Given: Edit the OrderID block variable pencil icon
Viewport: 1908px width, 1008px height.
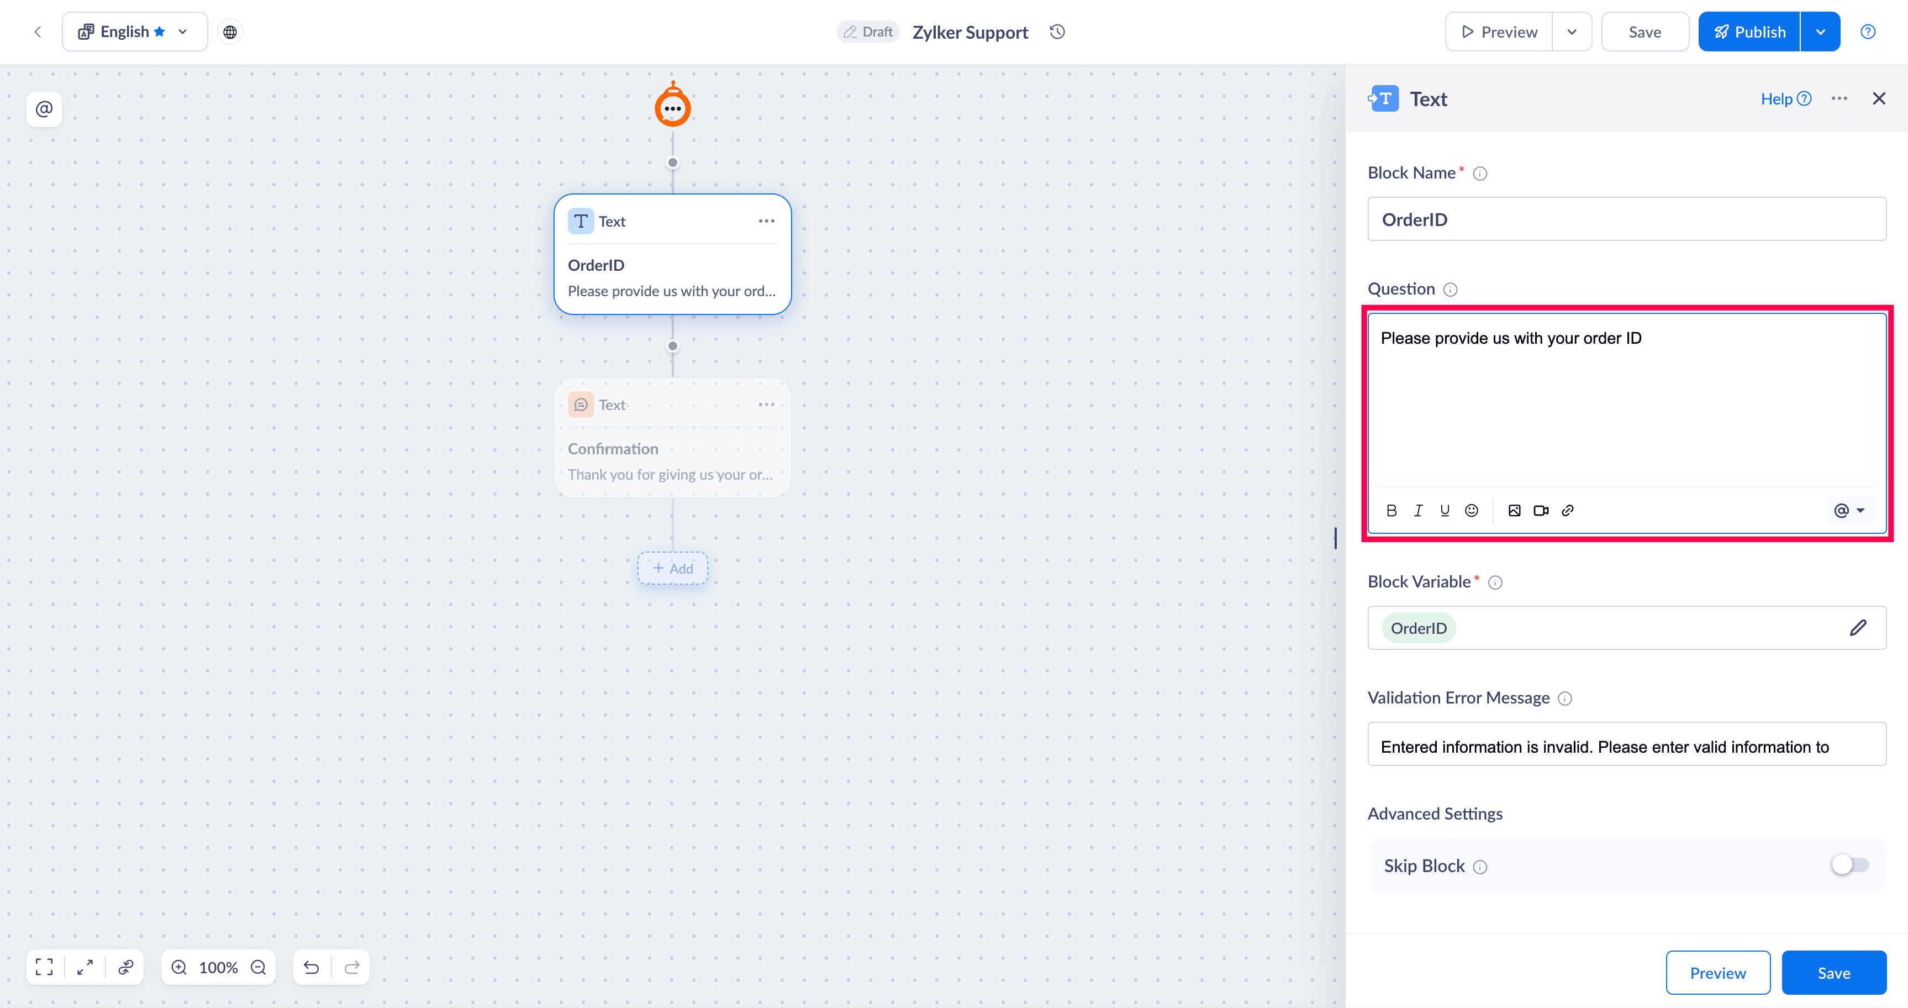Looking at the screenshot, I should click(x=1858, y=628).
